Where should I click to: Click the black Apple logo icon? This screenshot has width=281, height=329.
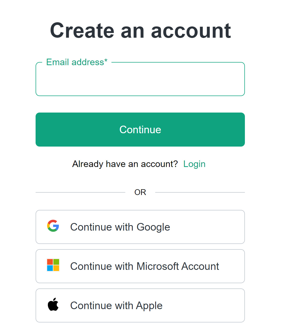click(x=53, y=304)
